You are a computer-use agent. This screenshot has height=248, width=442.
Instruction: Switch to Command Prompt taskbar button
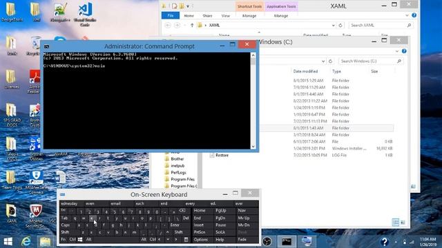(287, 242)
